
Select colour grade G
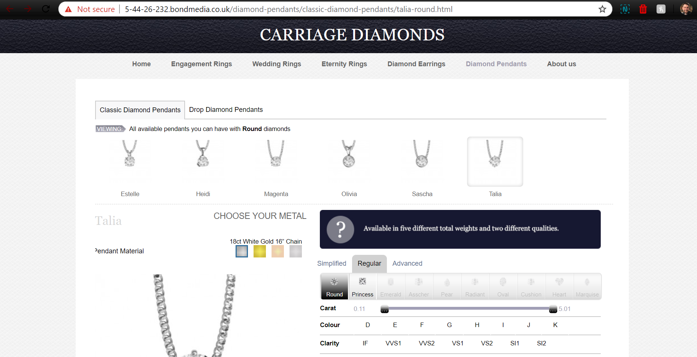tap(449, 325)
